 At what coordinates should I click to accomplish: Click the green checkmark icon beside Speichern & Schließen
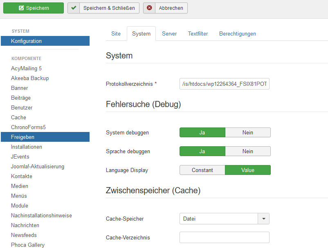click(74, 8)
